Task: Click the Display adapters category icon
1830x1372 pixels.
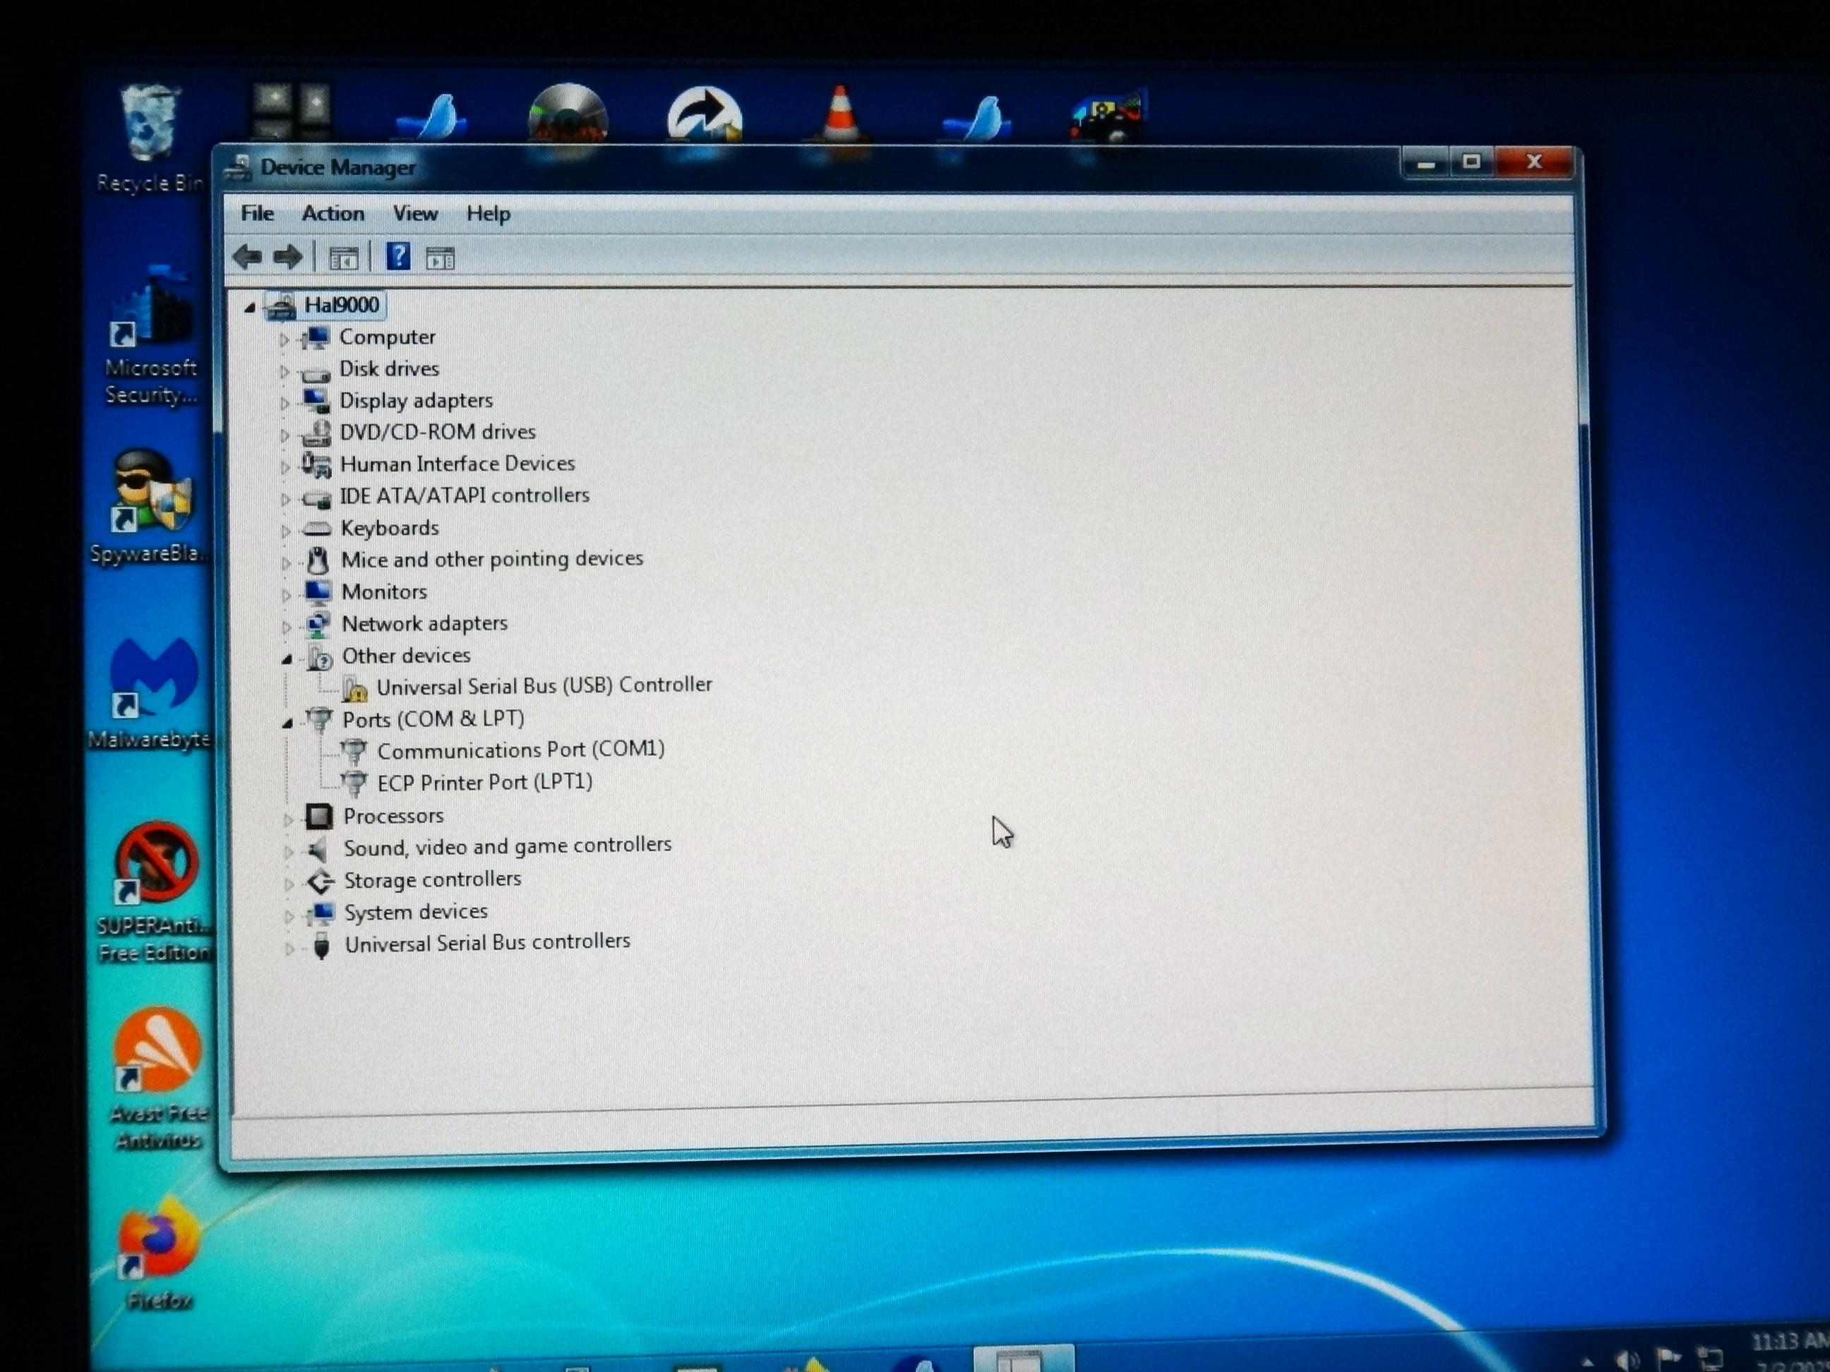Action: pyautogui.click(x=316, y=400)
